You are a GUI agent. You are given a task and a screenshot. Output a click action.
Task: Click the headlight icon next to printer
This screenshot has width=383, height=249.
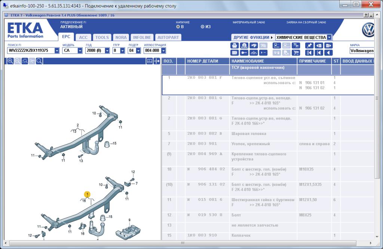[x=244, y=45]
